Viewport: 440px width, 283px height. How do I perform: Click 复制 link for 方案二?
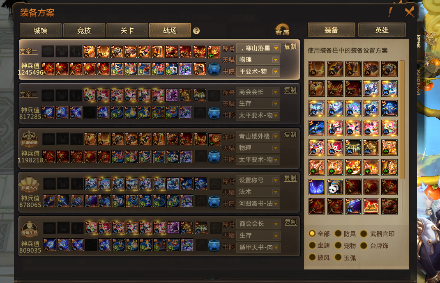click(290, 90)
